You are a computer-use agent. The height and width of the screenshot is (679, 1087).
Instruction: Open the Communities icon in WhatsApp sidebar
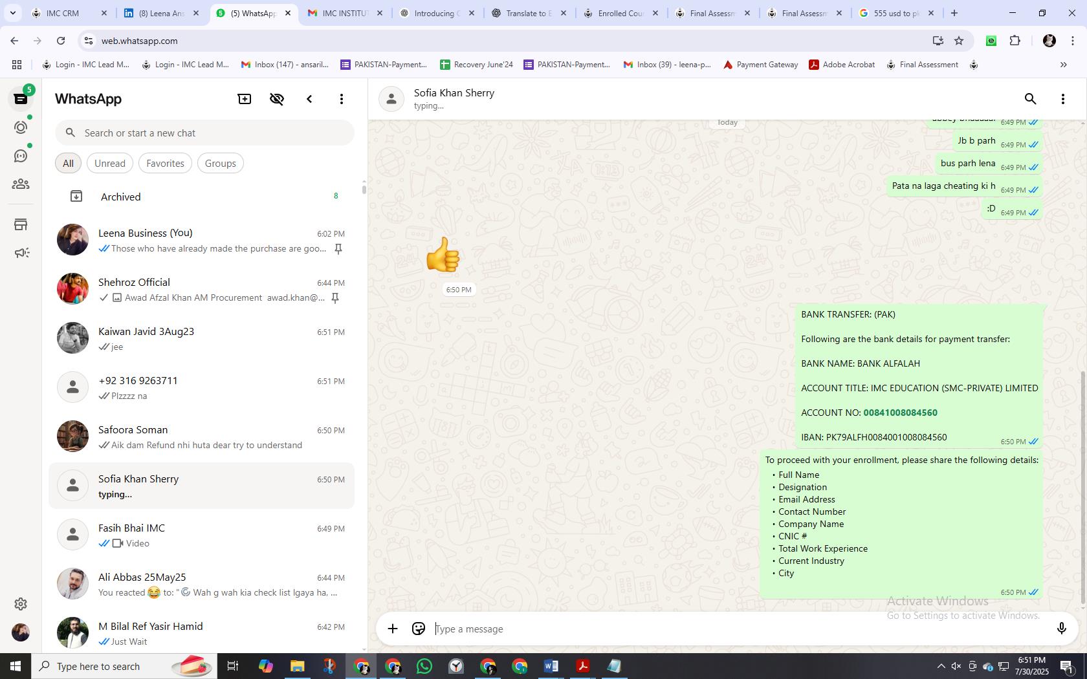(21, 184)
